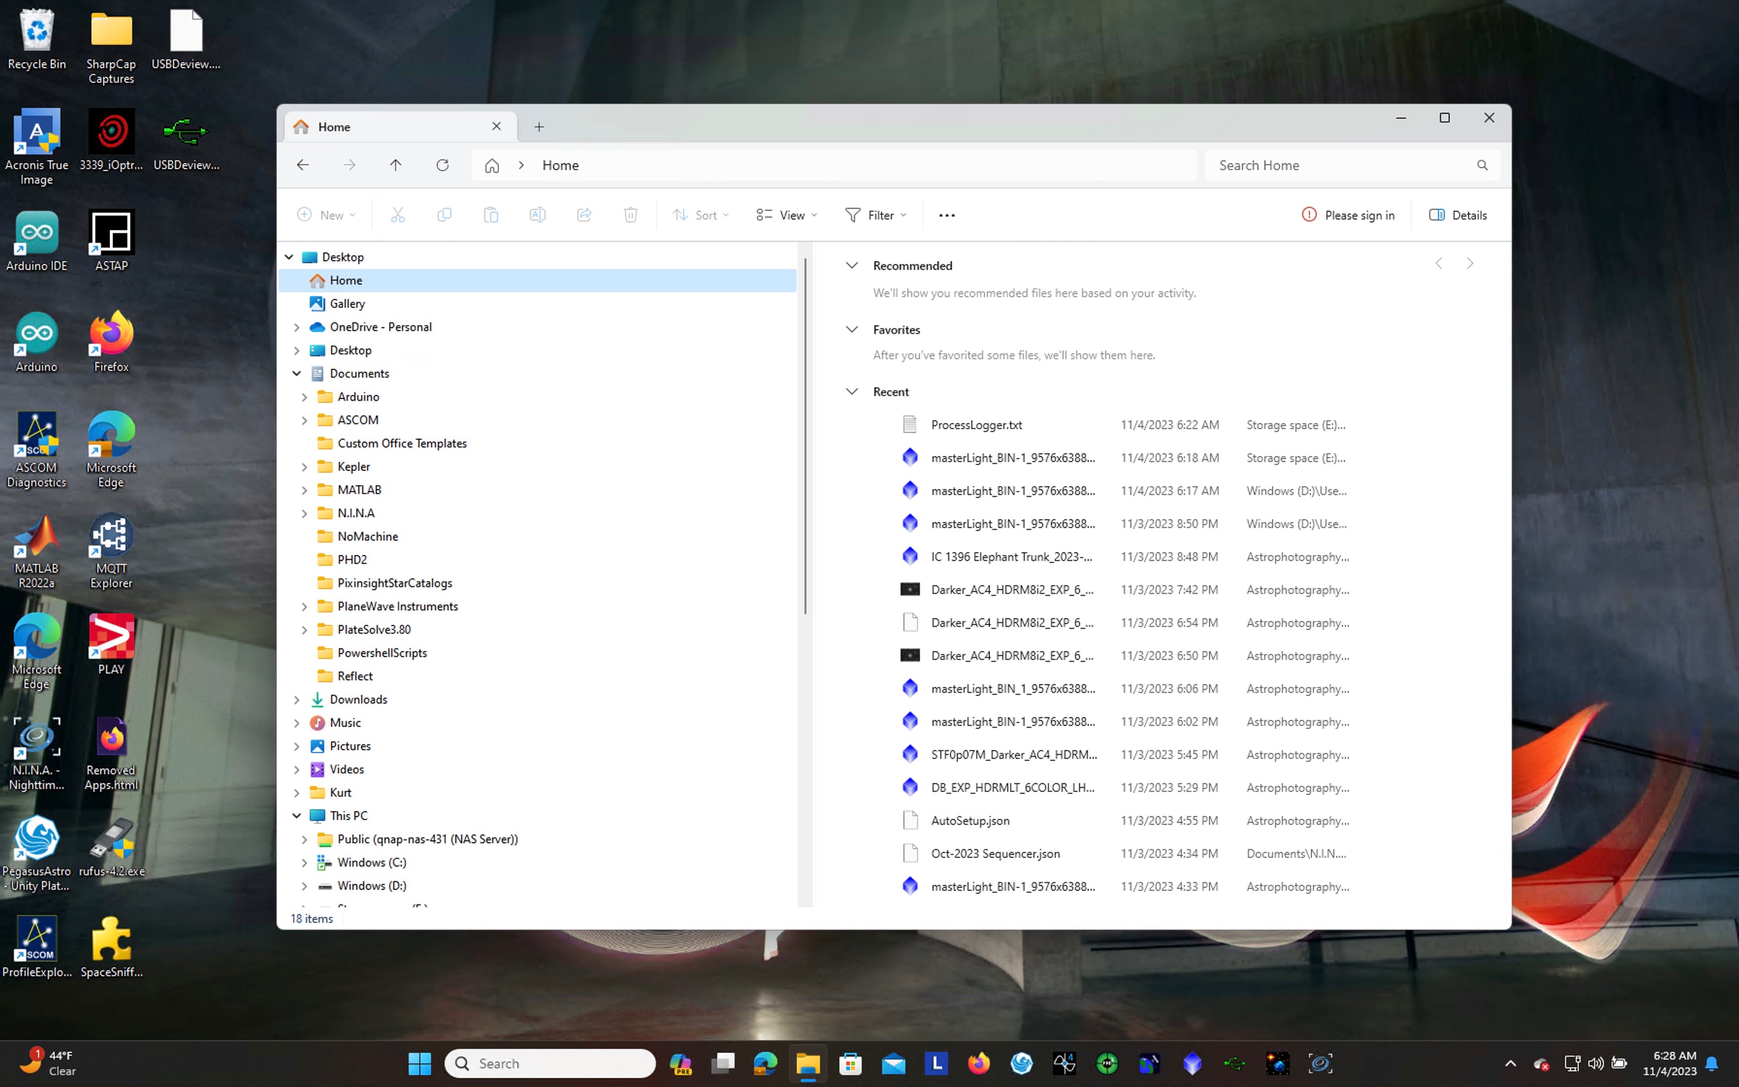1739x1087 pixels.
Task: Collapse the Favorites section
Action: click(852, 329)
